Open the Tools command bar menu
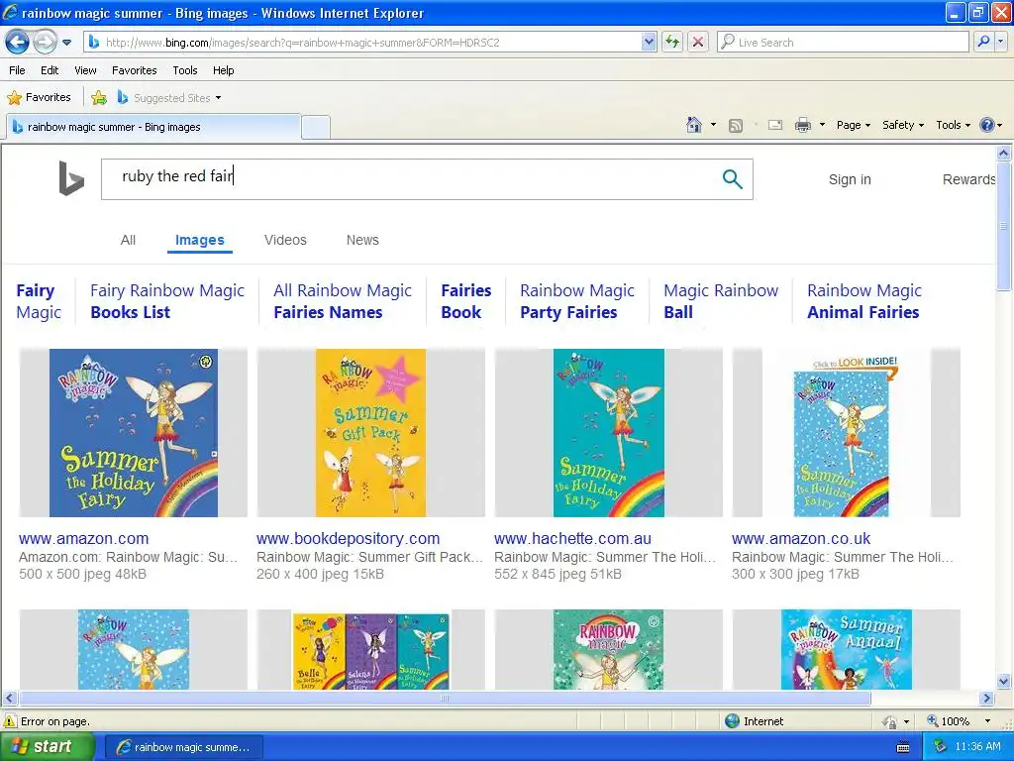Viewport: 1014px width, 761px height. coord(953,125)
